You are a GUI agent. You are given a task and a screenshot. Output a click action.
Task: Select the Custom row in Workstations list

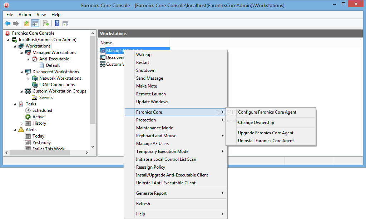pos(112,64)
